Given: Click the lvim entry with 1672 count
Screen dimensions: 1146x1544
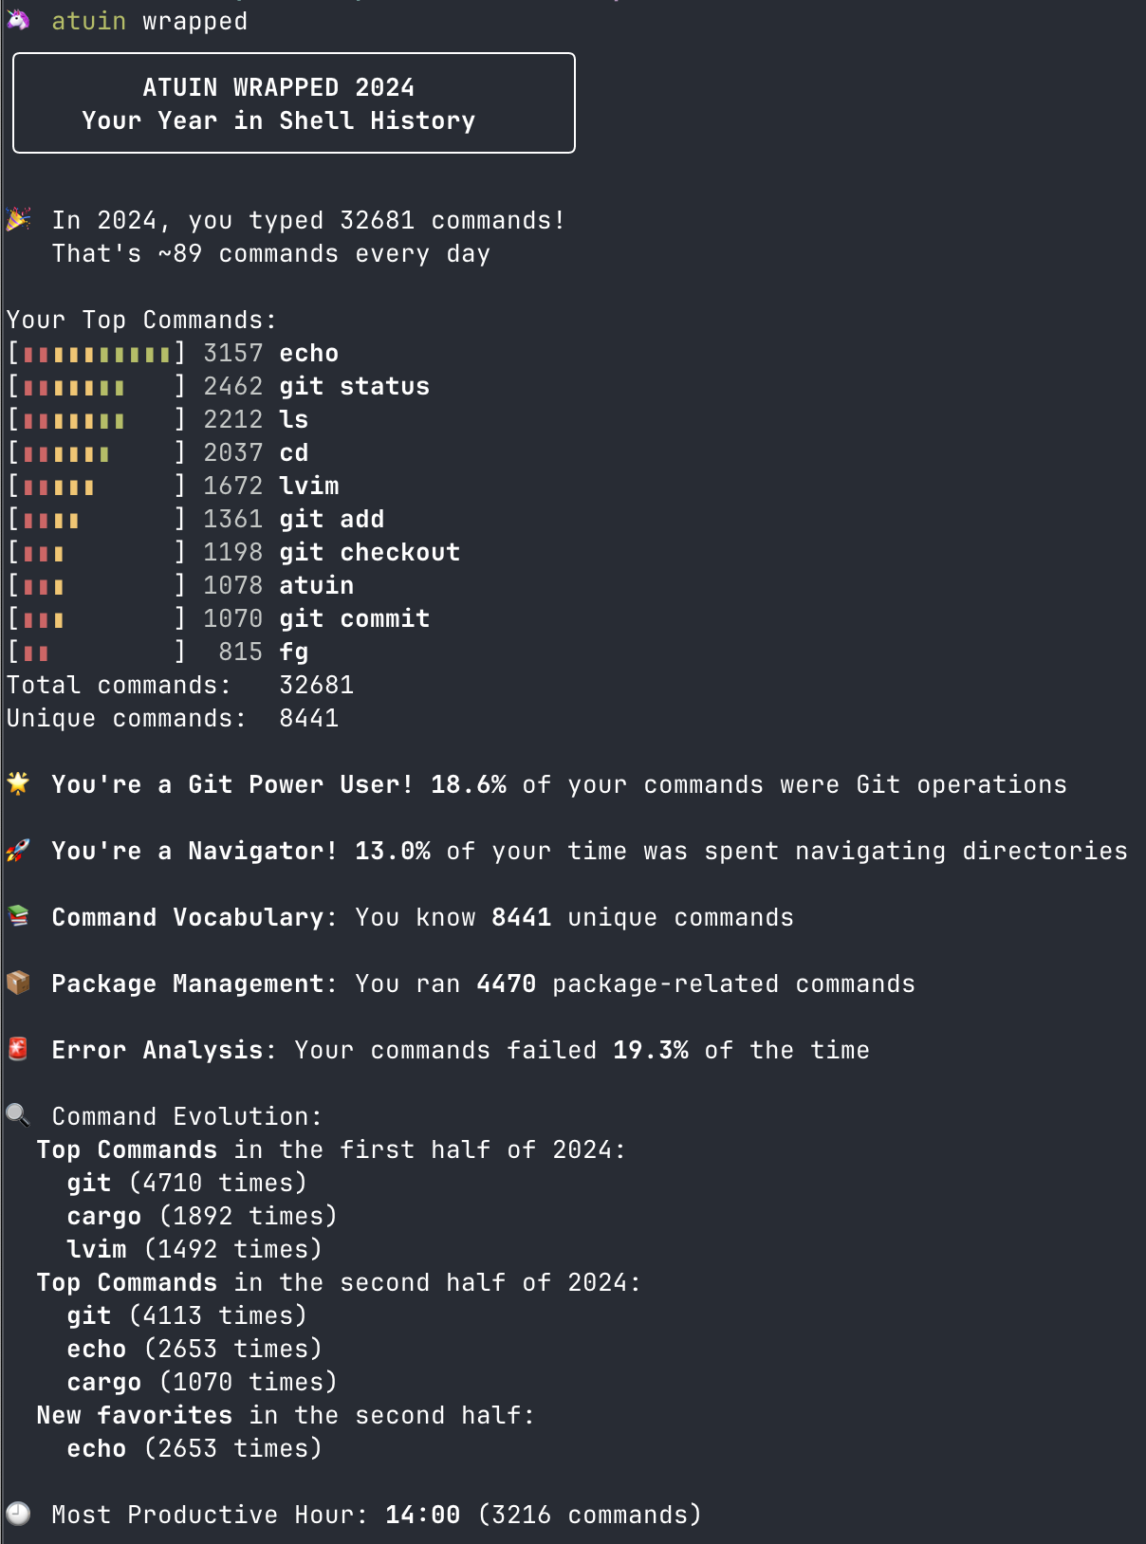Looking at the screenshot, I should pos(308,486).
